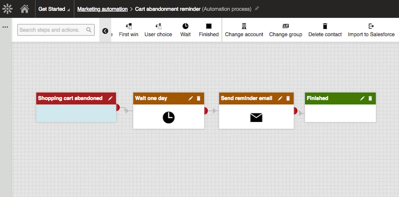The width and height of the screenshot is (399, 197).
Task: Select the Change account action
Action: [244, 30]
